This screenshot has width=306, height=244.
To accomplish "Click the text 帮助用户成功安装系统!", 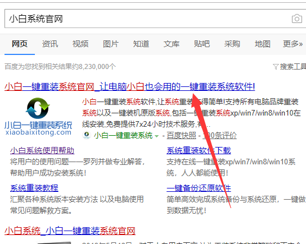I will (x=48, y=173).
